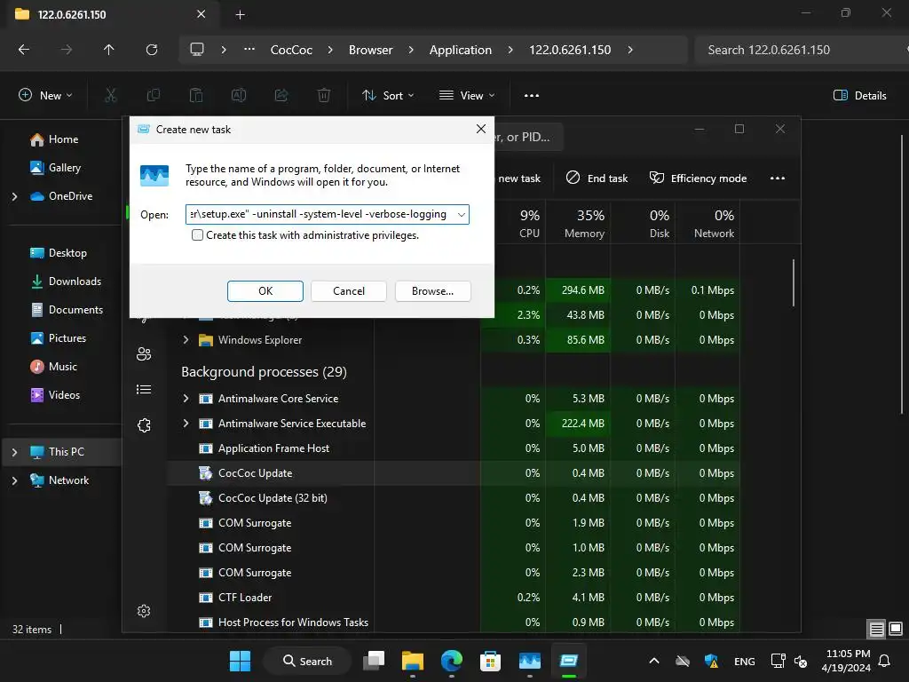Viewport: 909px width, 682px height.
Task: Click the Task Manager vertical scrollbar
Action: 793,282
